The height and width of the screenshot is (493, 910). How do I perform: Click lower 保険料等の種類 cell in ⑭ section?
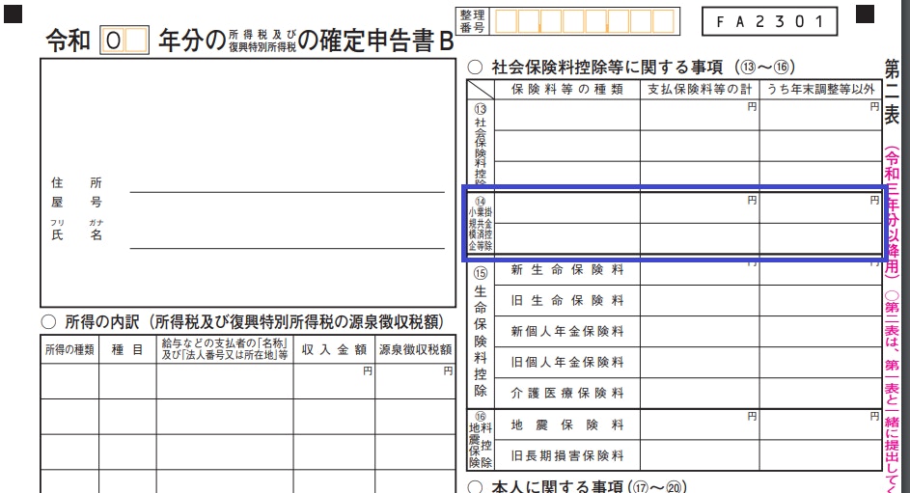[x=567, y=239]
